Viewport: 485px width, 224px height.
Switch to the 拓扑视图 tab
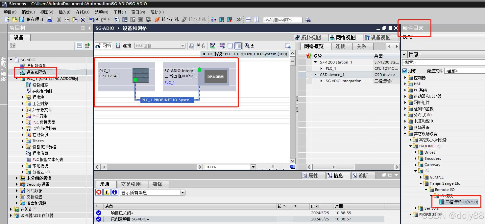coord(311,37)
